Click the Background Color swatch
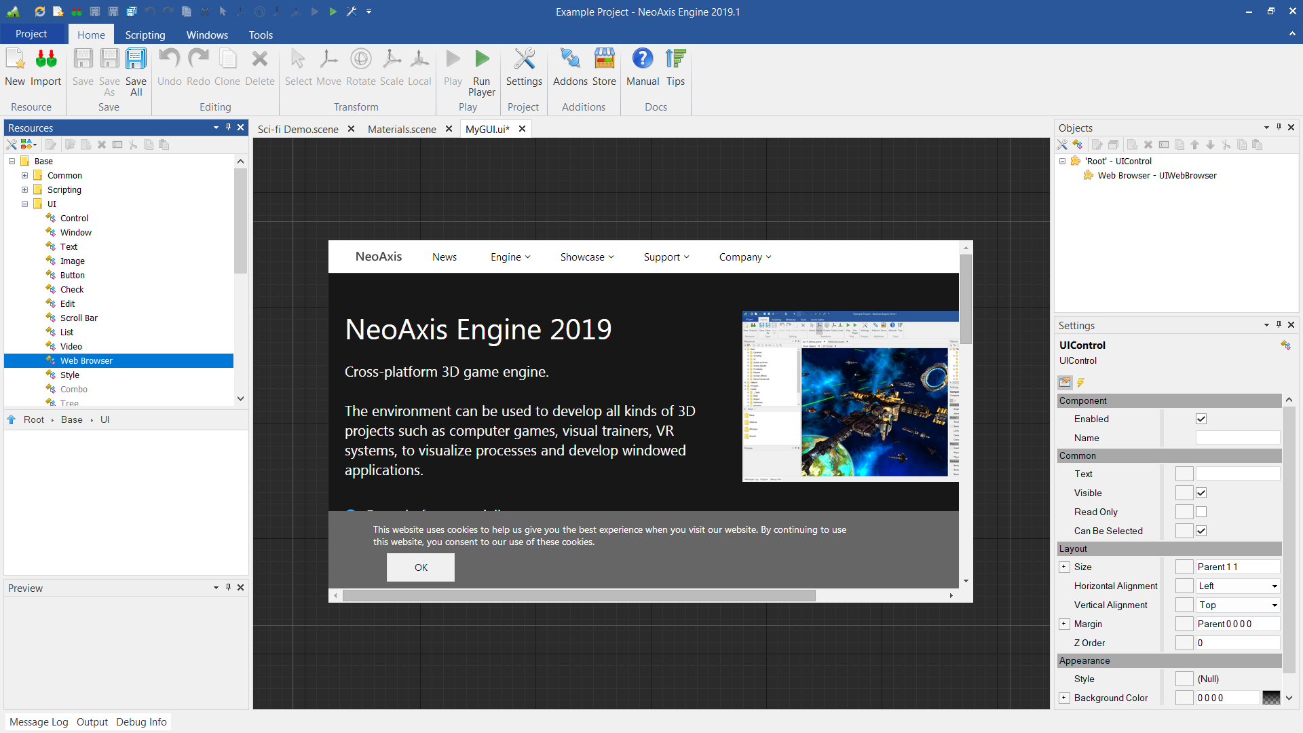 pos(1271,698)
